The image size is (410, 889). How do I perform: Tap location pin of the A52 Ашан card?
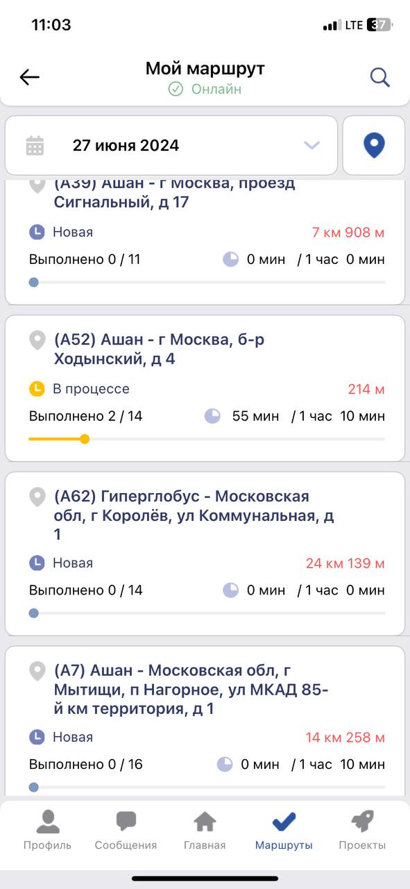(37, 340)
